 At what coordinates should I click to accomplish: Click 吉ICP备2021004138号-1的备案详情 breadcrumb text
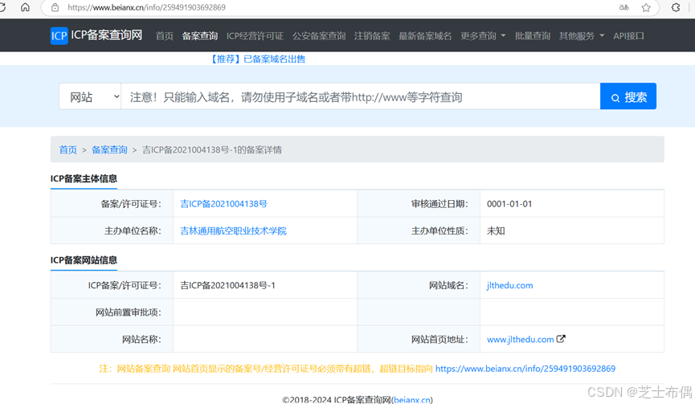coord(212,149)
